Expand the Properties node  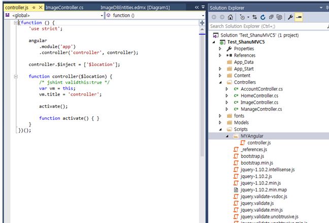220,49
